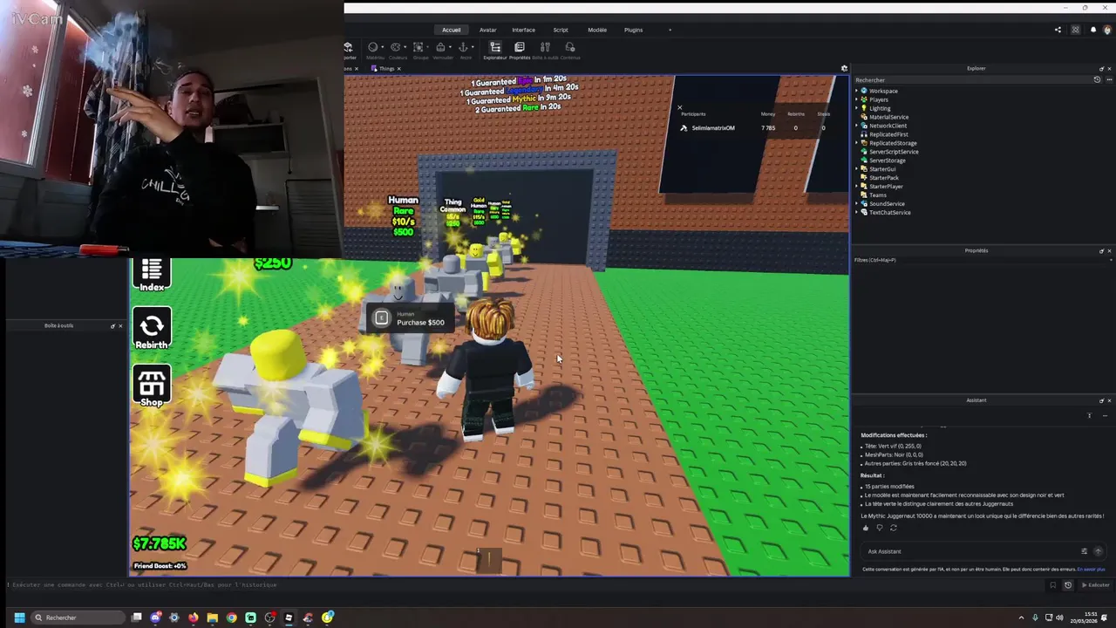Image resolution: width=1116 pixels, height=628 pixels.
Task: Expand the Workspace tree node
Action: [857, 91]
